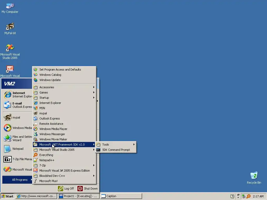The image size is (267, 200).
Task: Expand the 7-Zip program folder
Action: click(64, 165)
